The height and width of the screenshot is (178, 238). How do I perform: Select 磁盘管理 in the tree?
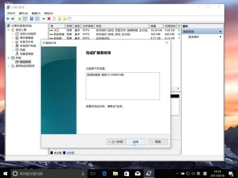click(25, 62)
